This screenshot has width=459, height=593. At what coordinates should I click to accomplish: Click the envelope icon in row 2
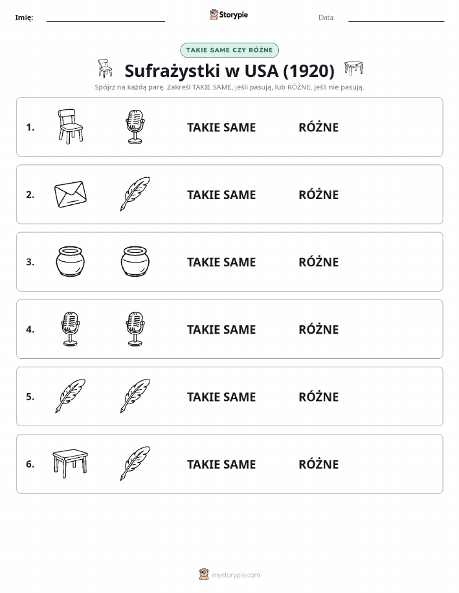coord(71,194)
